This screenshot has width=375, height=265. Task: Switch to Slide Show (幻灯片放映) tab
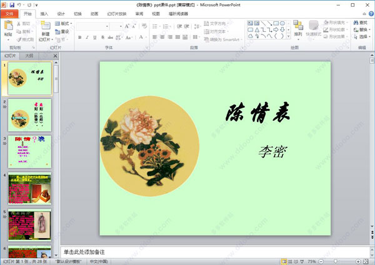click(117, 14)
